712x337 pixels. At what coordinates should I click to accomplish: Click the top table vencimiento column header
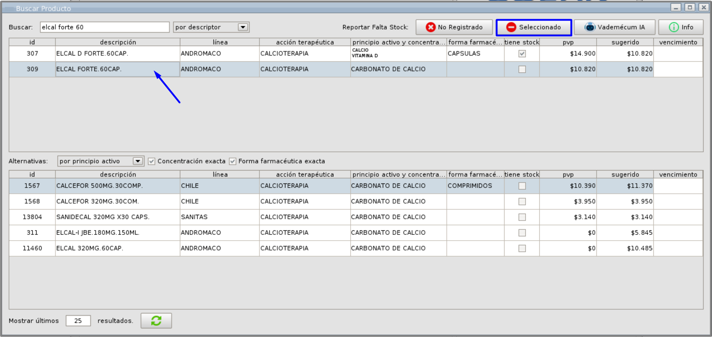[x=678, y=42]
